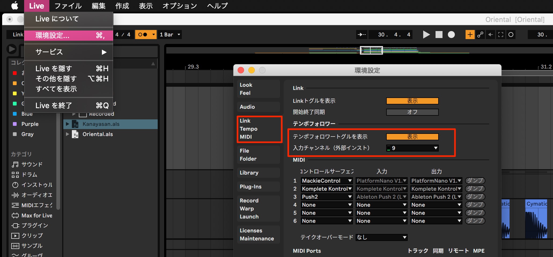Click the ダンプ button for row 3
The width and height of the screenshot is (553, 257).
(x=475, y=197)
